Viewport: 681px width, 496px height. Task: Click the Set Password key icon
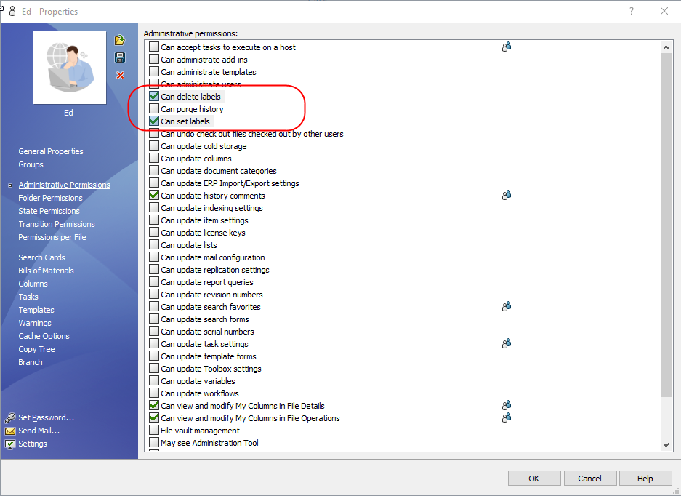pyautogui.click(x=10, y=417)
